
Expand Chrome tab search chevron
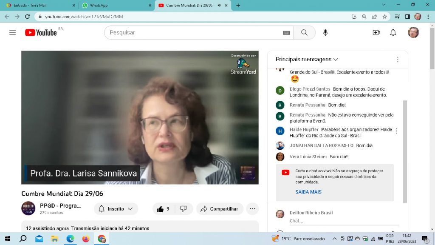tap(384, 5)
